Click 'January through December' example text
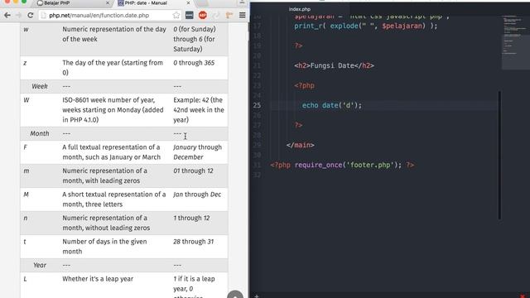This screenshot has width=530, height=298. click(197, 152)
